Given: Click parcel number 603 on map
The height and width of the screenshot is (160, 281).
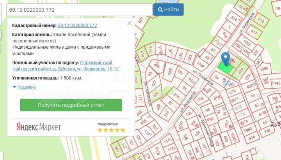Looking at the screenshot, I should pos(226,139).
